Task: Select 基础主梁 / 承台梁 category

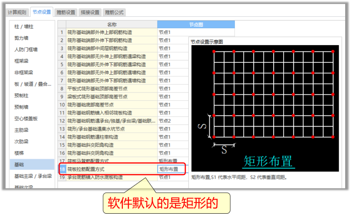Action: click(33, 176)
